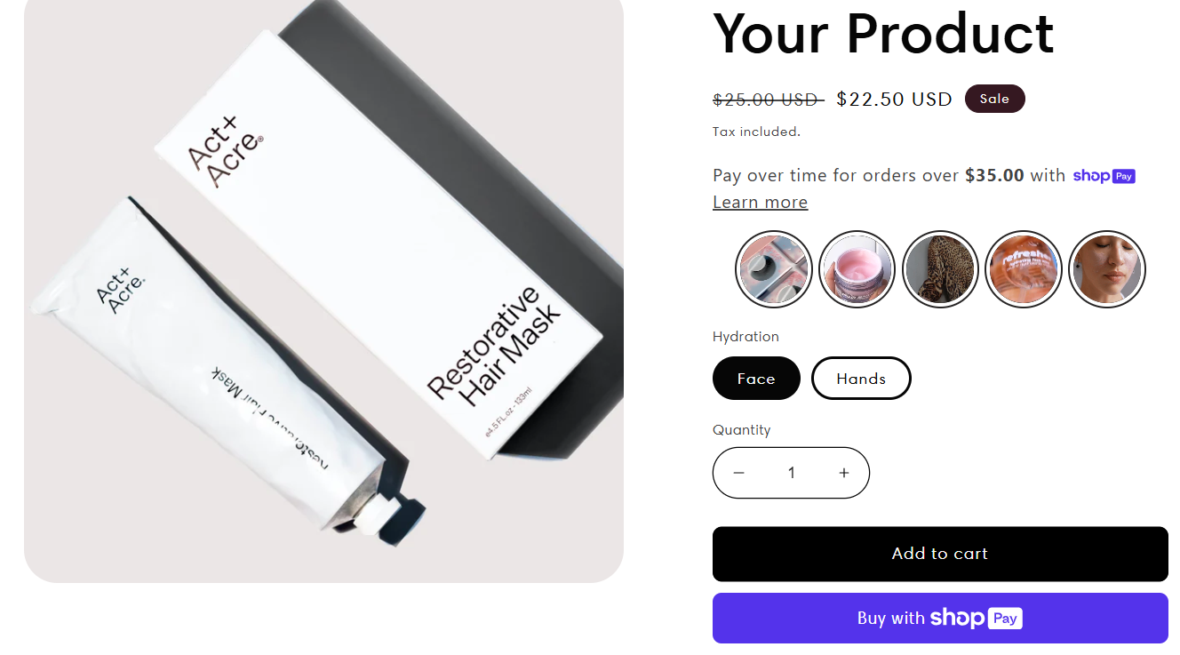The height and width of the screenshot is (655, 1180).
Task: Select the Face hydration option
Action: pyautogui.click(x=756, y=379)
